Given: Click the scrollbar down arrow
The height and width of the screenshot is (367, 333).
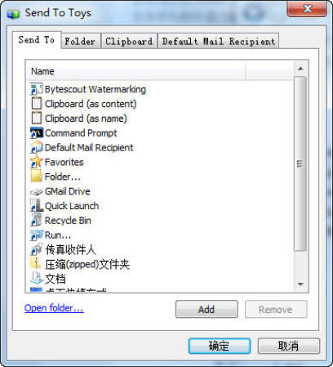Looking at the screenshot, I should (x=300, y=284).
